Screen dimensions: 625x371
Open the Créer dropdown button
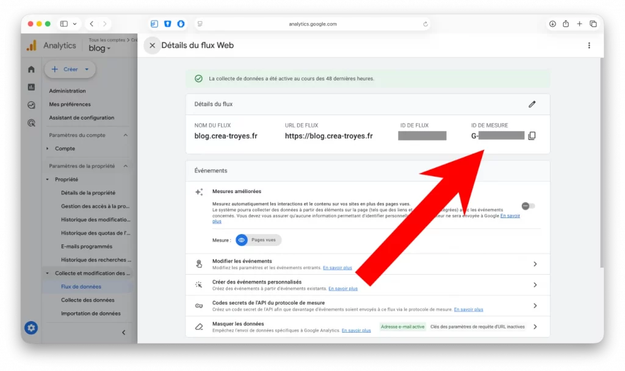[70, 69]
